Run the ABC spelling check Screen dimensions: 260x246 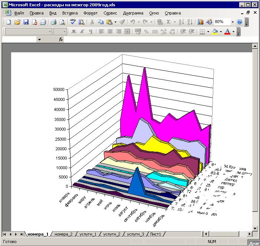[73, 22]
